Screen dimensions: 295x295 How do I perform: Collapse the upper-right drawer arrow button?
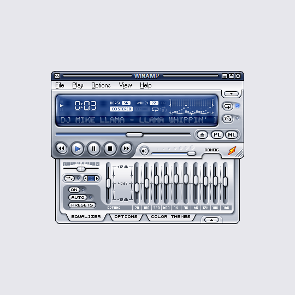tap(231, 94)
